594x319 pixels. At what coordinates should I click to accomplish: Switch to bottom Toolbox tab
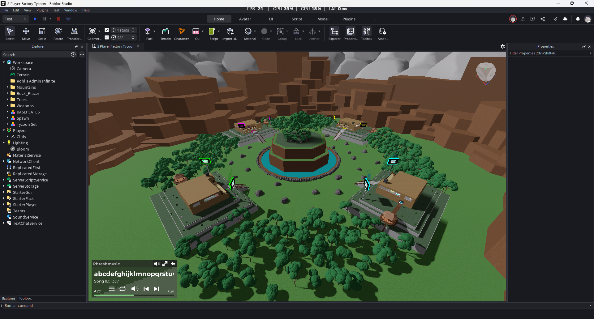[25, 298]
